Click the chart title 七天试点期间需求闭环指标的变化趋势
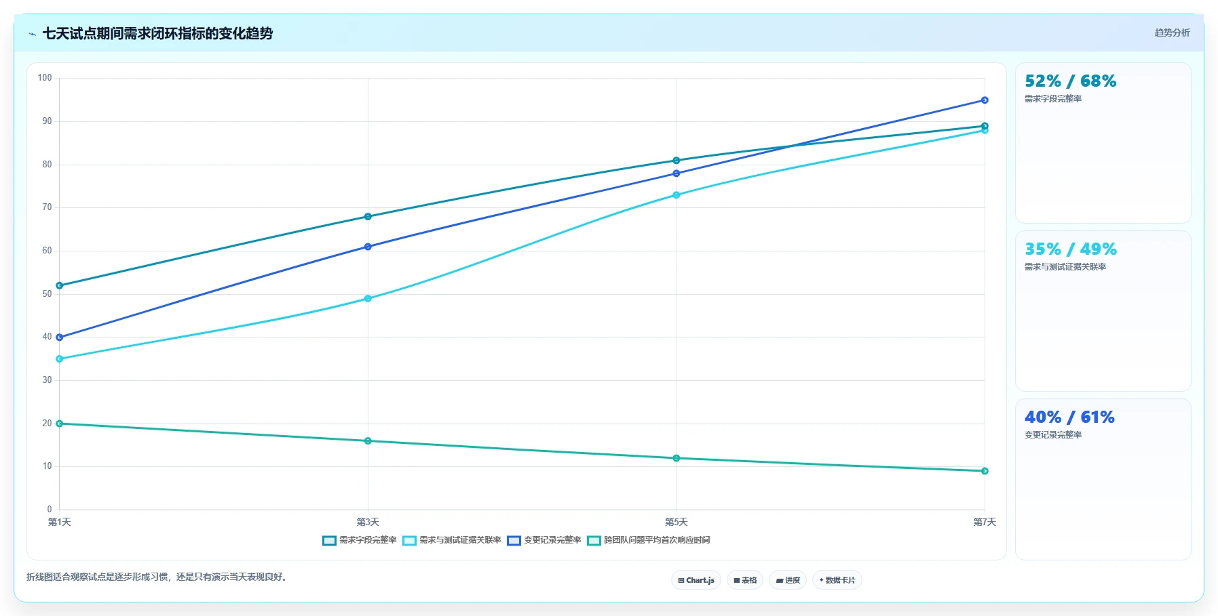The width and height of the screenshot is (1218, 616). pos(157,33)
